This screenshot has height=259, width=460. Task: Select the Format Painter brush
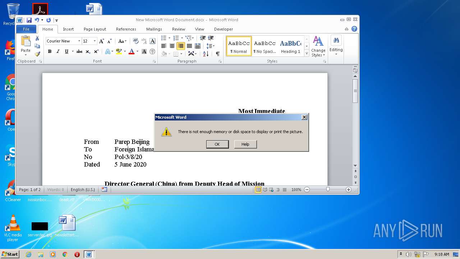click(x=37, y=54)
